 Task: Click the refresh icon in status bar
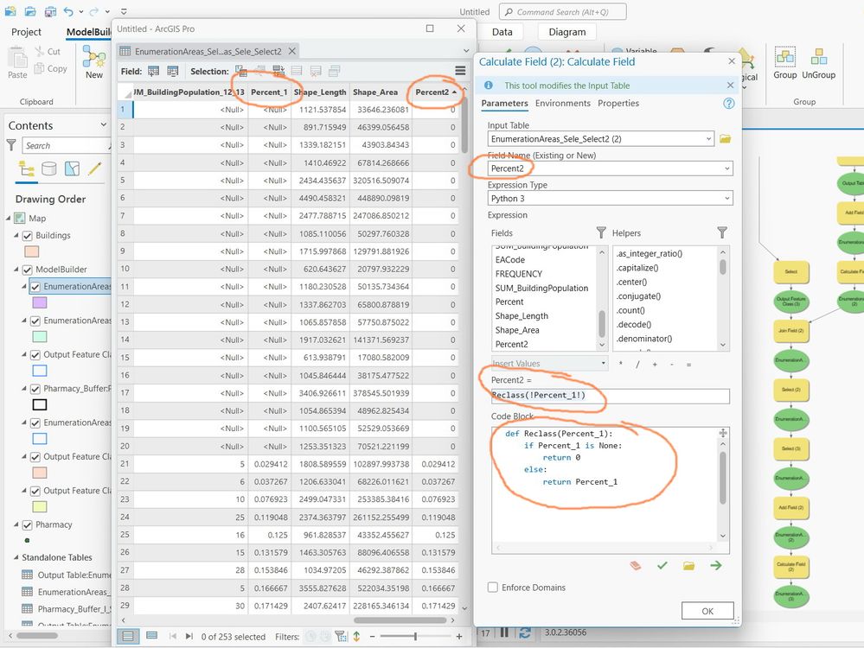525,632
